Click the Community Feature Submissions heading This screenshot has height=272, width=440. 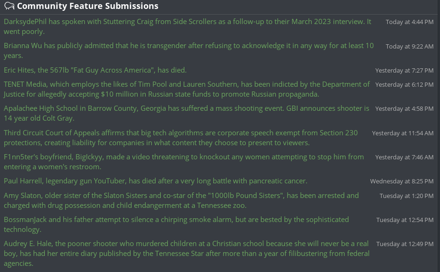click(x=87, y=6)
